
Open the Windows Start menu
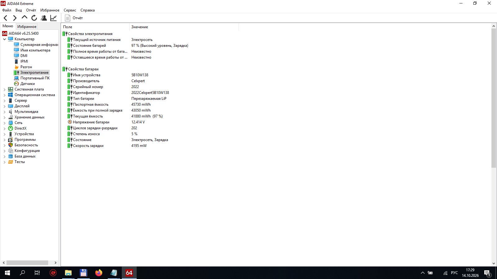click(7, 273)
